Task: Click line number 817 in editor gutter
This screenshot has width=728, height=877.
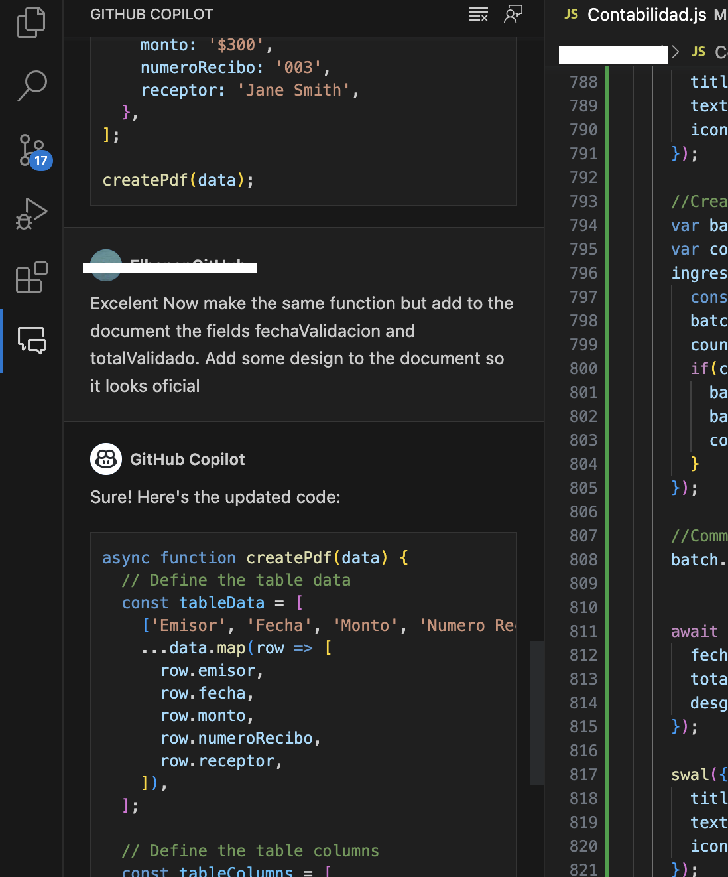Action: pyautogui.click(x=583, y=774)
